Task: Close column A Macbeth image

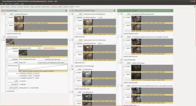Action: click(x=66, y=11)
